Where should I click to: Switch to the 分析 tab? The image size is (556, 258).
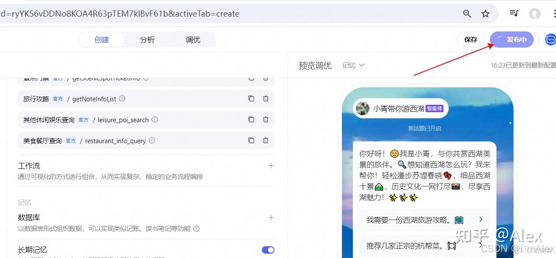pos(147,40)
